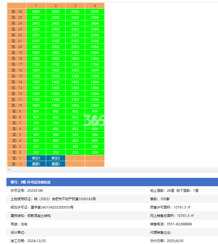Open unit 803
218x244 pixels.
point(75,117)
